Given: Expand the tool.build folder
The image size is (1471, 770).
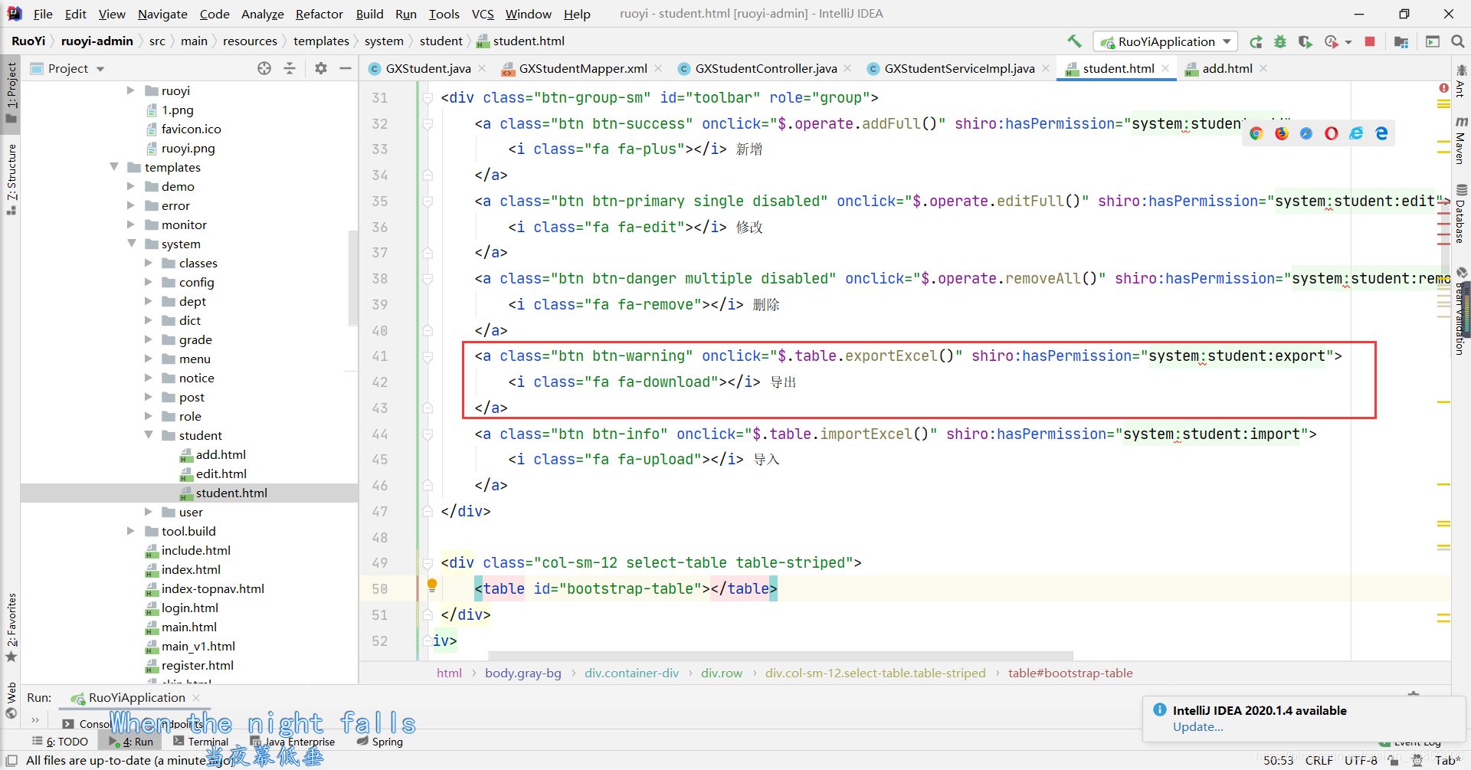Looking at the screenshot, I should (x=131, y=531).
